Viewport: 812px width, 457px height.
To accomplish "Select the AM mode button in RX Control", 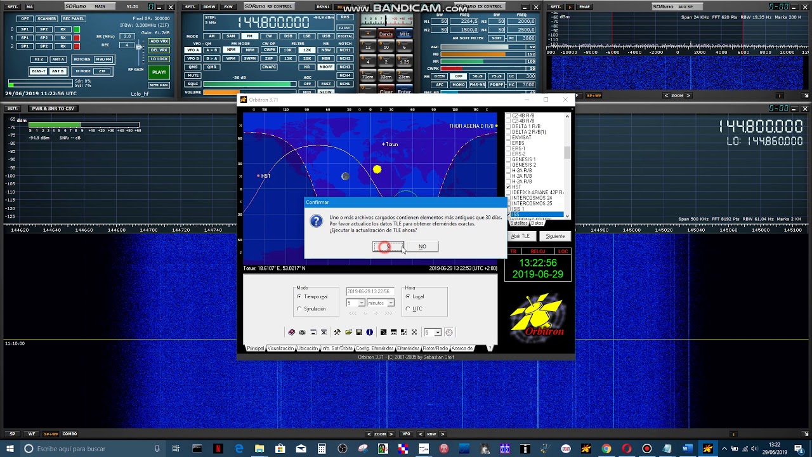I will click(212, 36).
